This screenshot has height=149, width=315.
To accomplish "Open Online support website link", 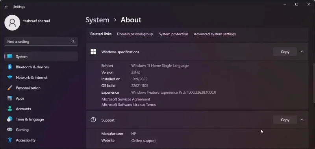I will click(143, 141).
